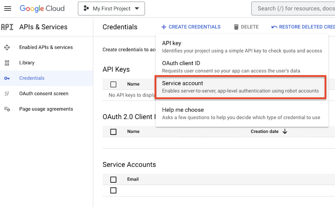Click the APIs & Services heading
Image resolution: width=335 pixels, height=207 pixels.
(44, 27)
